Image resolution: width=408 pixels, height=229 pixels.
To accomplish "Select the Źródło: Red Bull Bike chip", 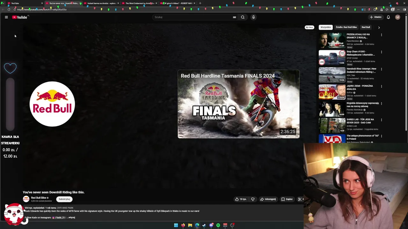I will (346, 27).
